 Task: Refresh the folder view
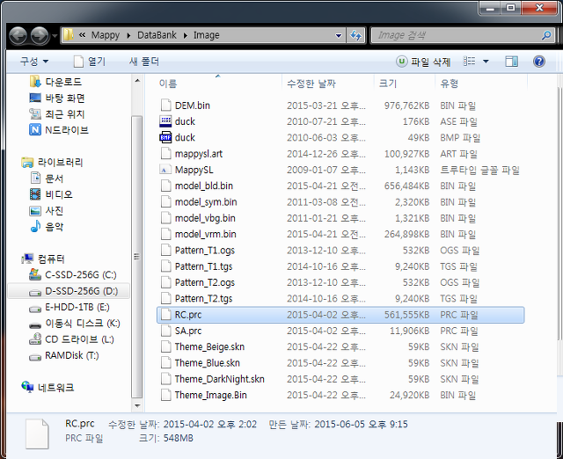[x=355, y=35]
